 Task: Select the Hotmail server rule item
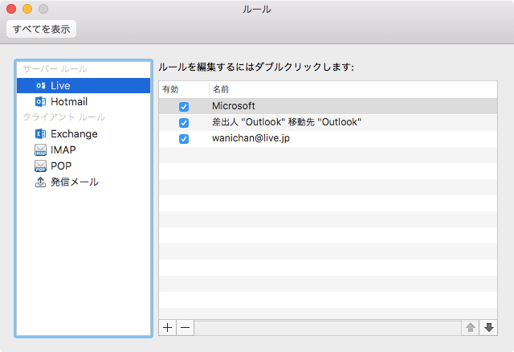pyautogui.click(x=69, y=101)
